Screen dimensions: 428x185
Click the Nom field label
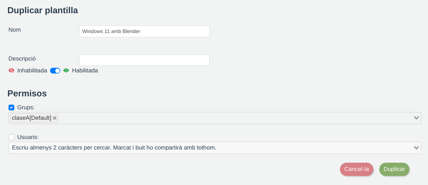pos(15,30)
